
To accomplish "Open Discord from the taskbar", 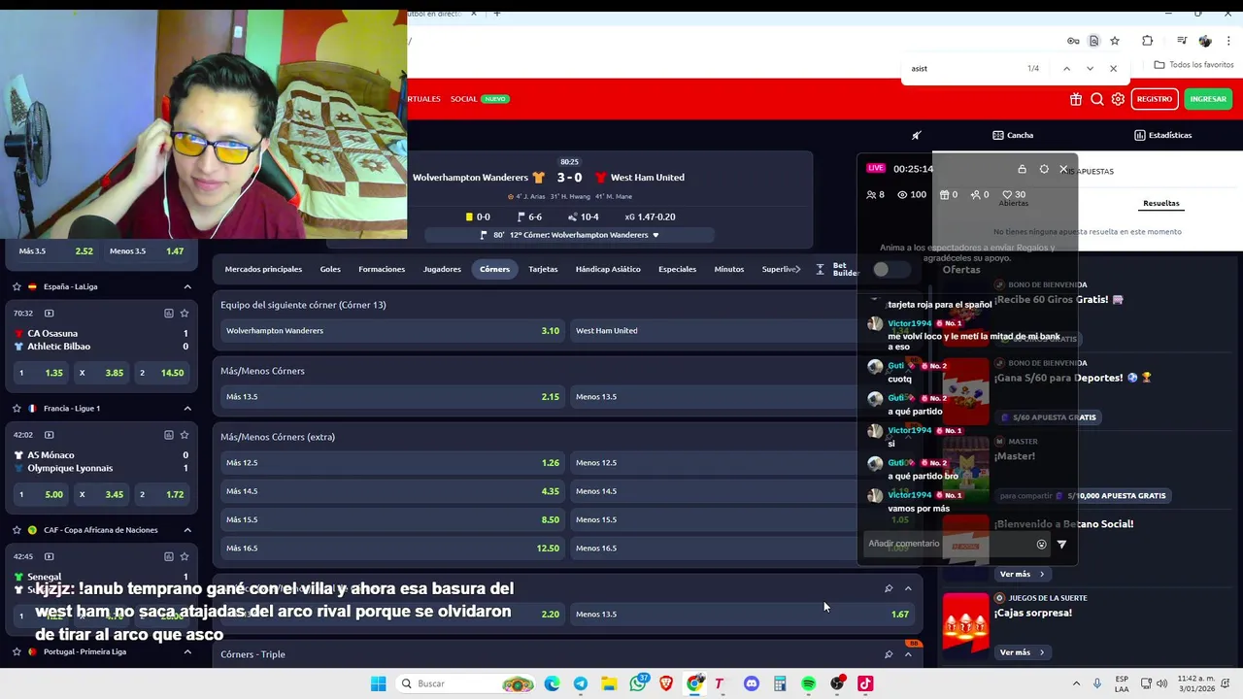I will point(751,683).
